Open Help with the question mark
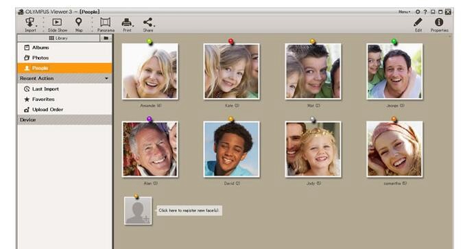 click(x=425, y=12)
